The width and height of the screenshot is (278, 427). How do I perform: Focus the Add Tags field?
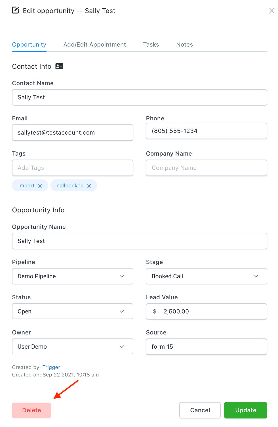(x=73, y=168)
